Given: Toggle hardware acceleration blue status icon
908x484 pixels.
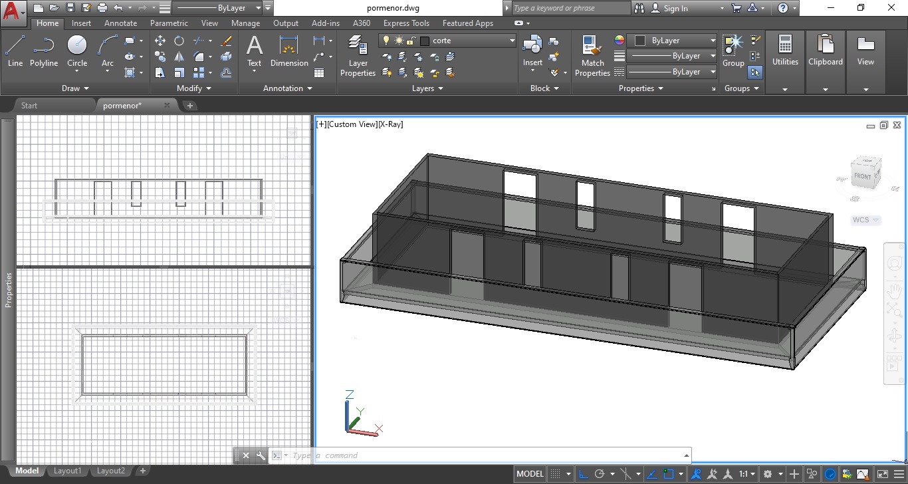Looking at the screenshot, I should (x=830, y=474).
